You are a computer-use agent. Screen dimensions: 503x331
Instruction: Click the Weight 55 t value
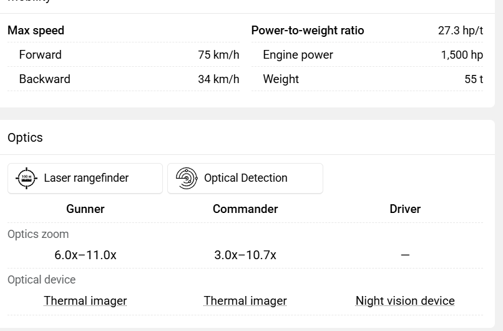[x=474, y=79]
